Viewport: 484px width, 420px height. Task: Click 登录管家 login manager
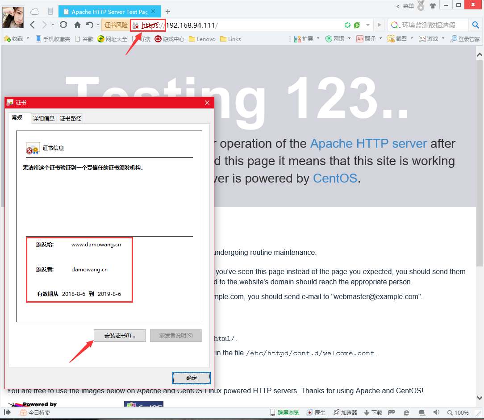coord(465,39)
